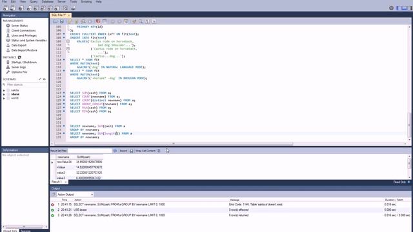Click the editor horizontal scrollbar
The image size is (413, 232).
click(174, 144)
